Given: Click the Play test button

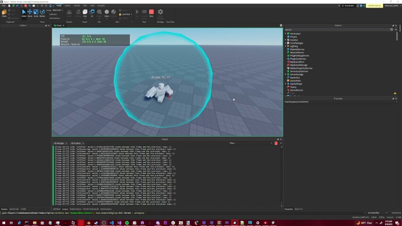Looking at the screenshot, I should (137, 13).
